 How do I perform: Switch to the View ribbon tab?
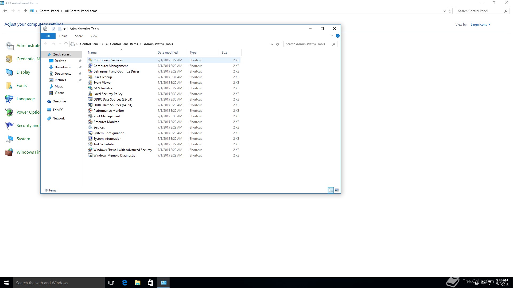(94, 36)
